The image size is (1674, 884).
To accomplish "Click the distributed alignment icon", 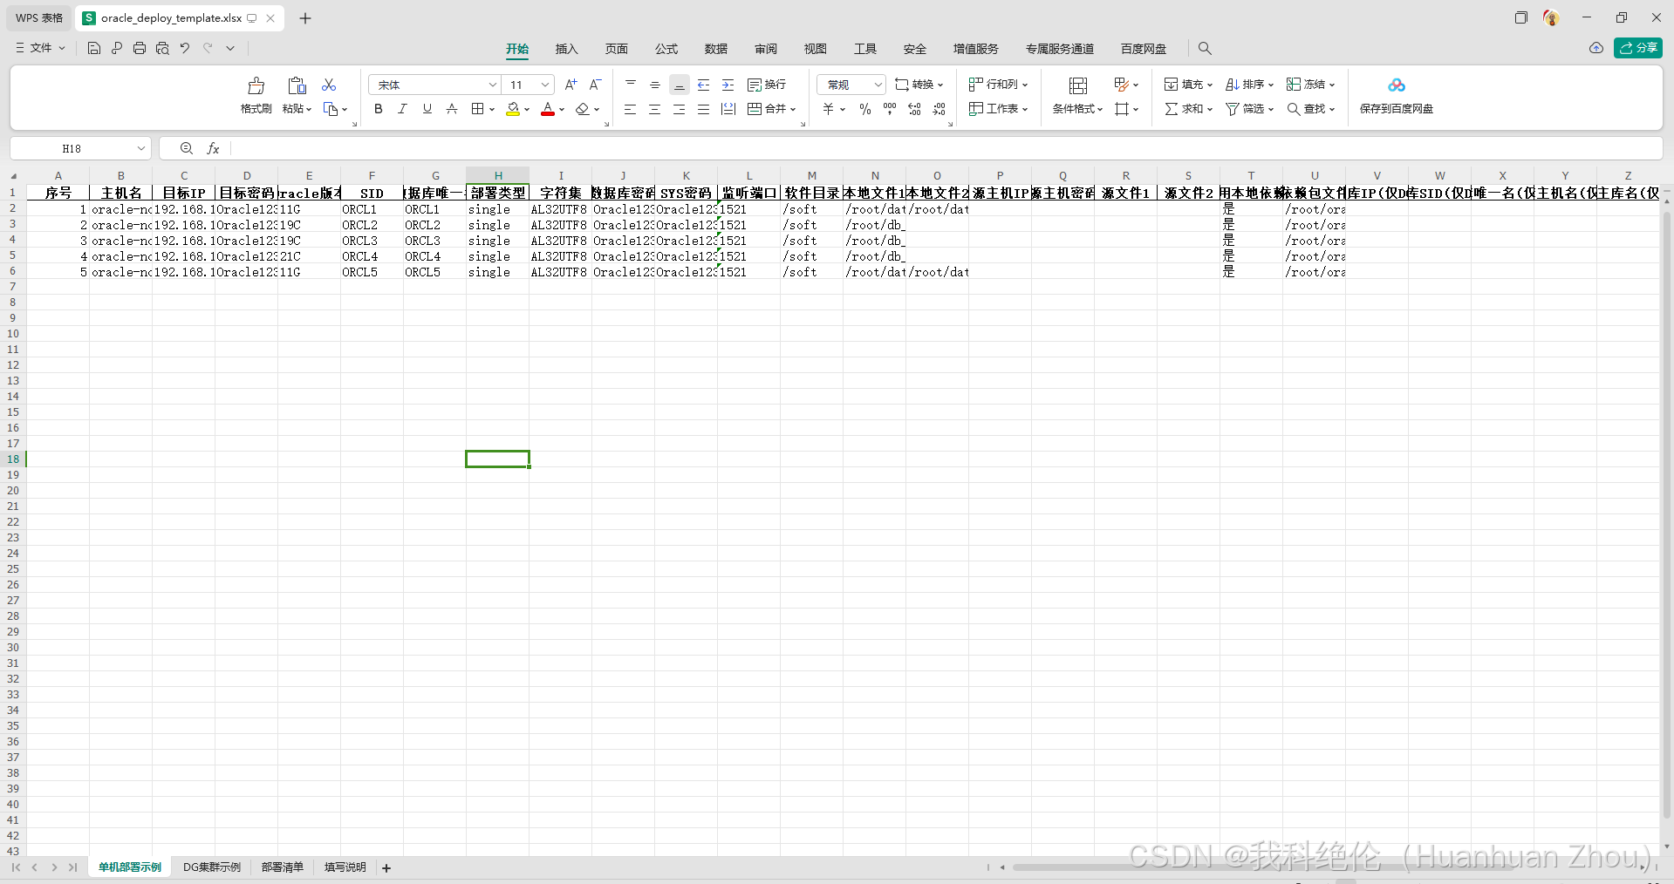I will pos(728,109).
